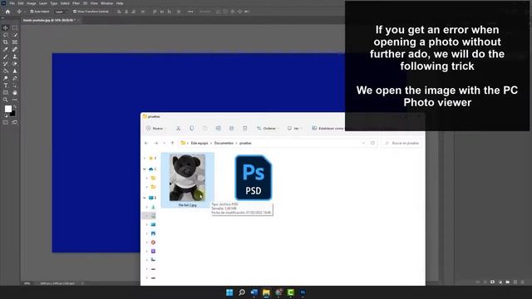Select the Horizontal Type tool
Viewport: 532px width, 299px height.
tap(6, 86)
